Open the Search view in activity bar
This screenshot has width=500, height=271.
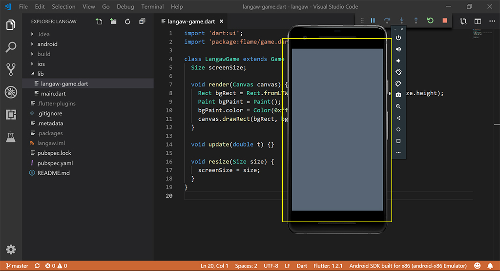(11, 47)
